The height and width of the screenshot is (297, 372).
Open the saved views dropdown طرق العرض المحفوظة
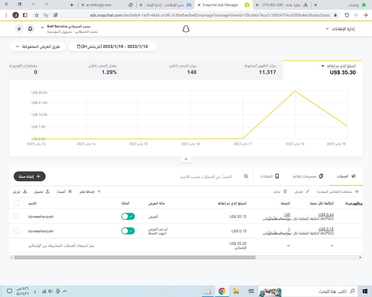(x=37, y=46)
